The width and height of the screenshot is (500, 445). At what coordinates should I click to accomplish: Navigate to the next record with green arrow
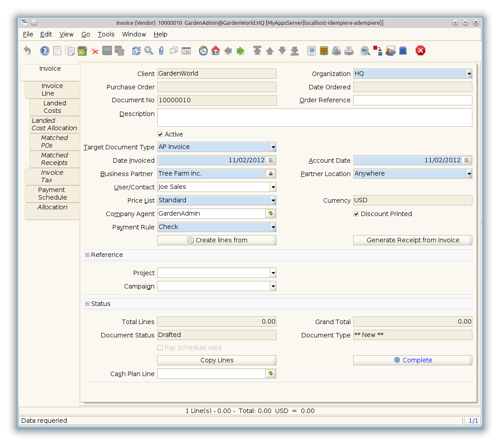click(x=240, y=51)
